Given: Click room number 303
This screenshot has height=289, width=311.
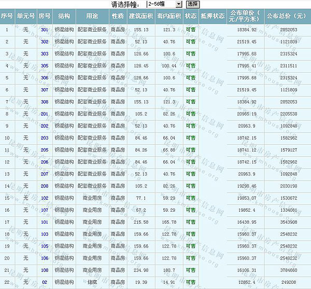Looking at the screenshot, I should pyautogui.click(x=45, y=54).
